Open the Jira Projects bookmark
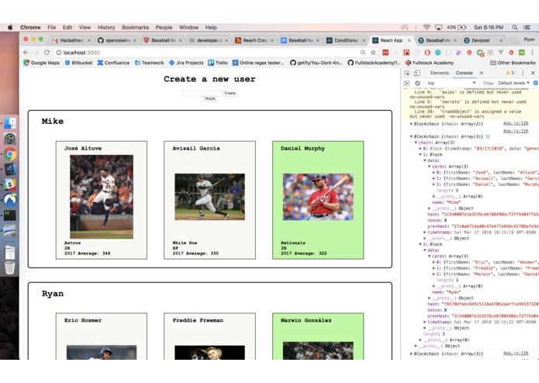 186,63
